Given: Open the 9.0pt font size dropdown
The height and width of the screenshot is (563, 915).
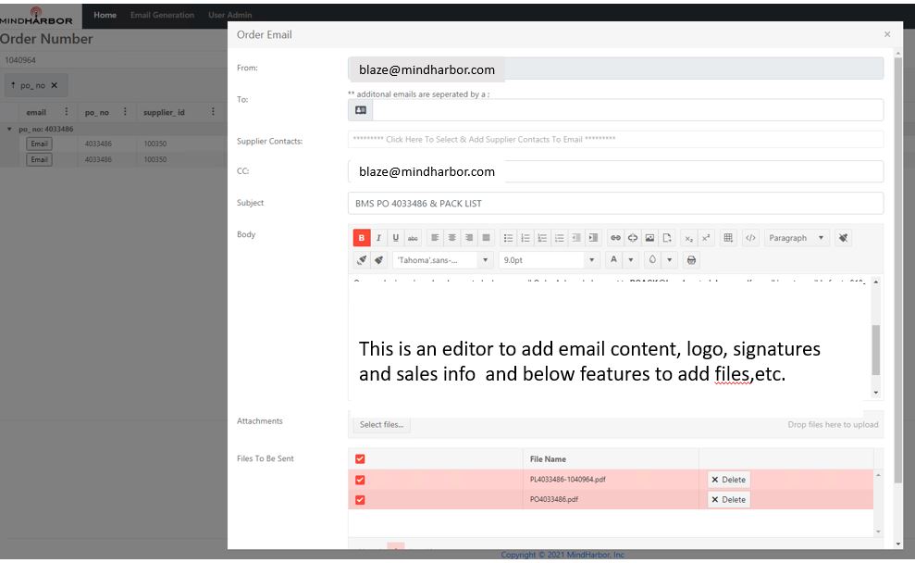Looking at the screenshot, I should (549, 260).
